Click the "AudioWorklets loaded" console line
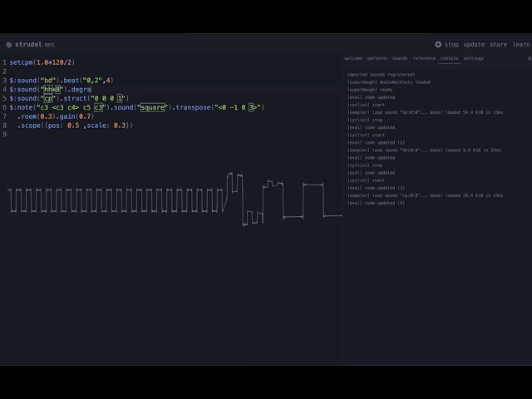This screenshot has height=399, width=532. (388, 82)
